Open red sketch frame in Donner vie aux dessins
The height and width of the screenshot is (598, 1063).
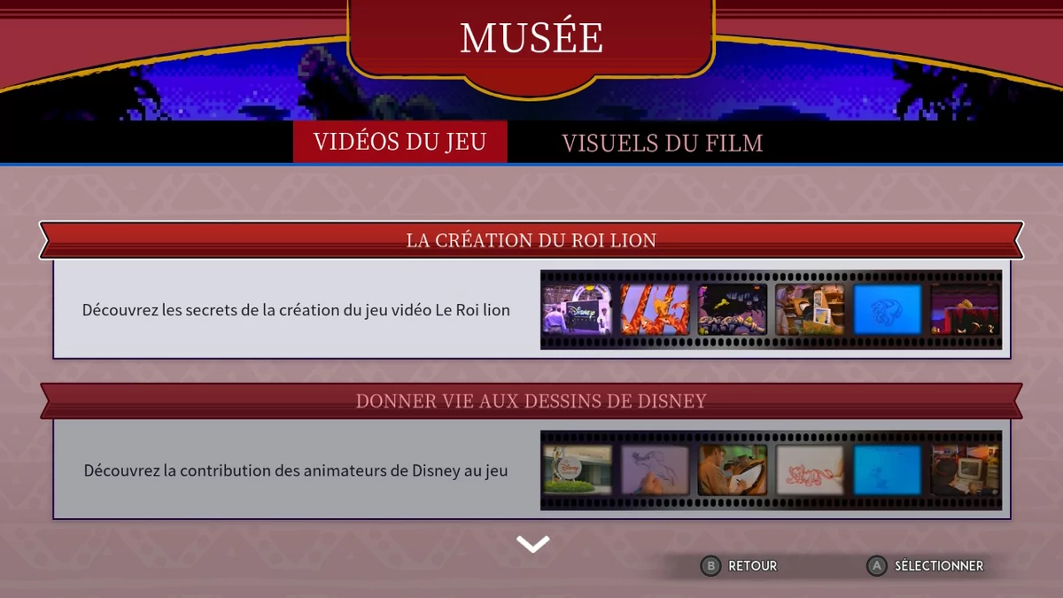[x=810, y=470]
